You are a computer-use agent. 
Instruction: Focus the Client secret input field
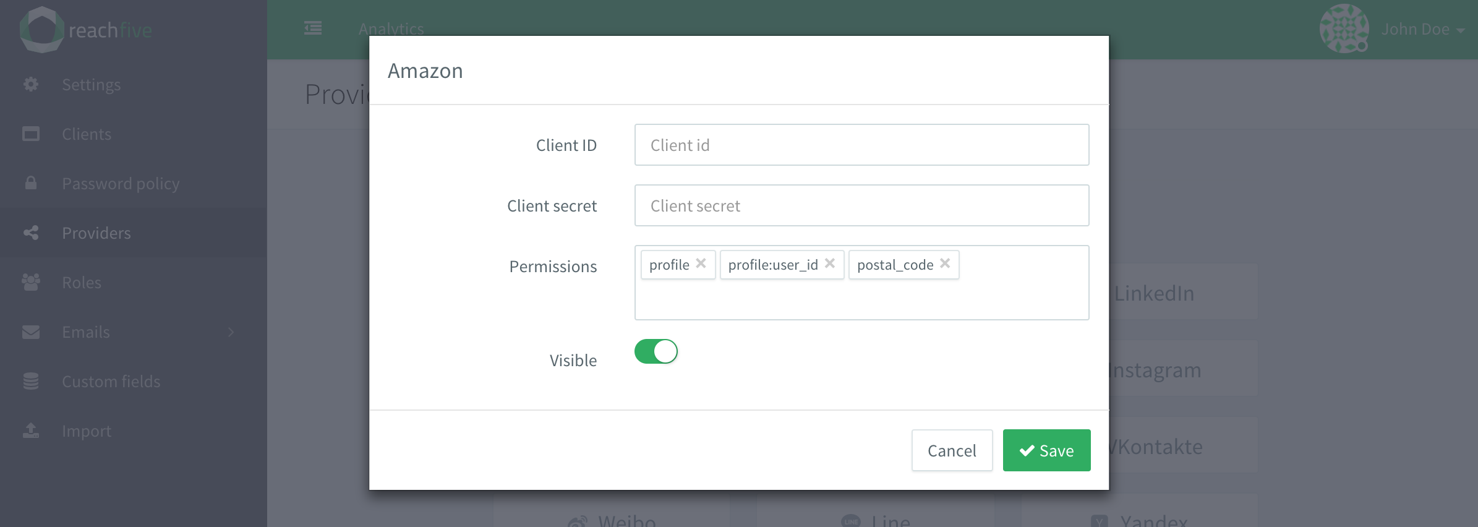861,205
